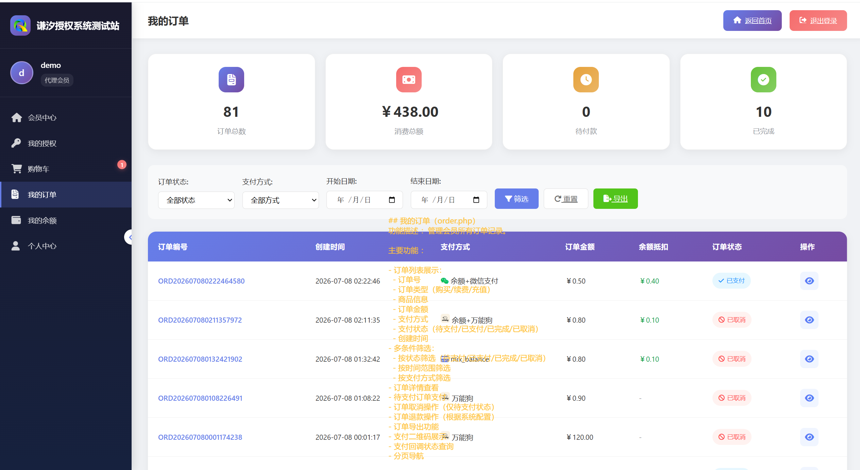860x470 pixels.
Task: Click the total orders document icon
Action: point(231,79)
